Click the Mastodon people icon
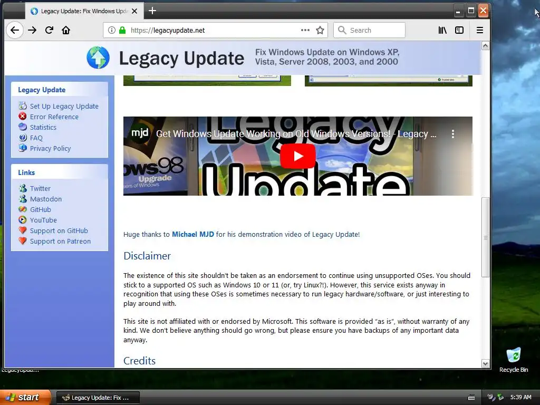 23,199
